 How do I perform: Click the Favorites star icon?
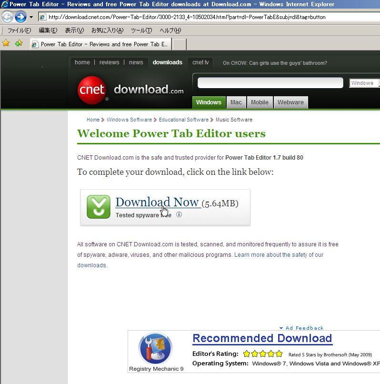pos(6,43)
